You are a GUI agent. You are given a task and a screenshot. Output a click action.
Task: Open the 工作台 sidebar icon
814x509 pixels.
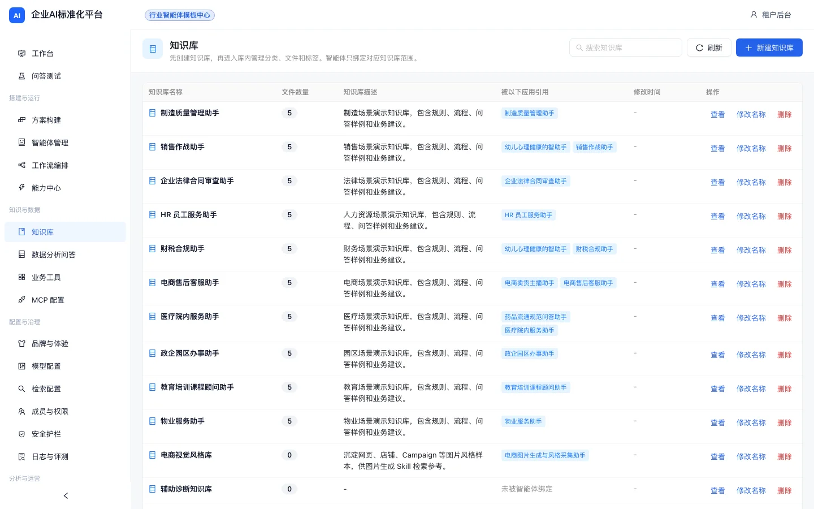(21, 53)
